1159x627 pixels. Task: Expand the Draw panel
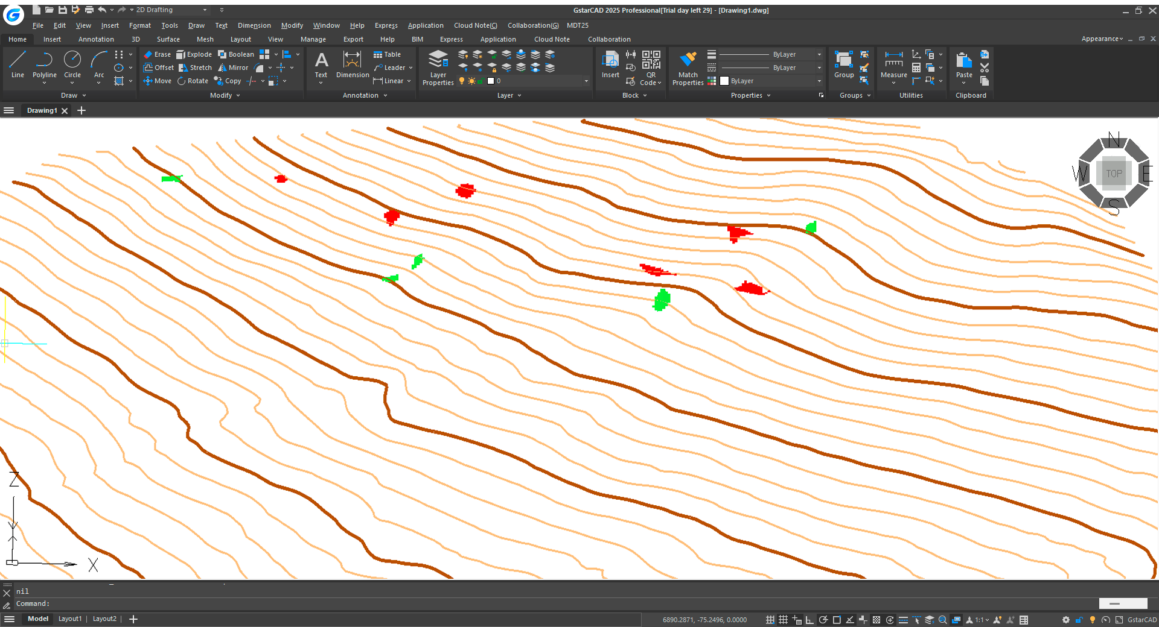point(73,95)
